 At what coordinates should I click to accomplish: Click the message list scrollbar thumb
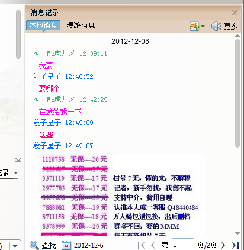237,93
